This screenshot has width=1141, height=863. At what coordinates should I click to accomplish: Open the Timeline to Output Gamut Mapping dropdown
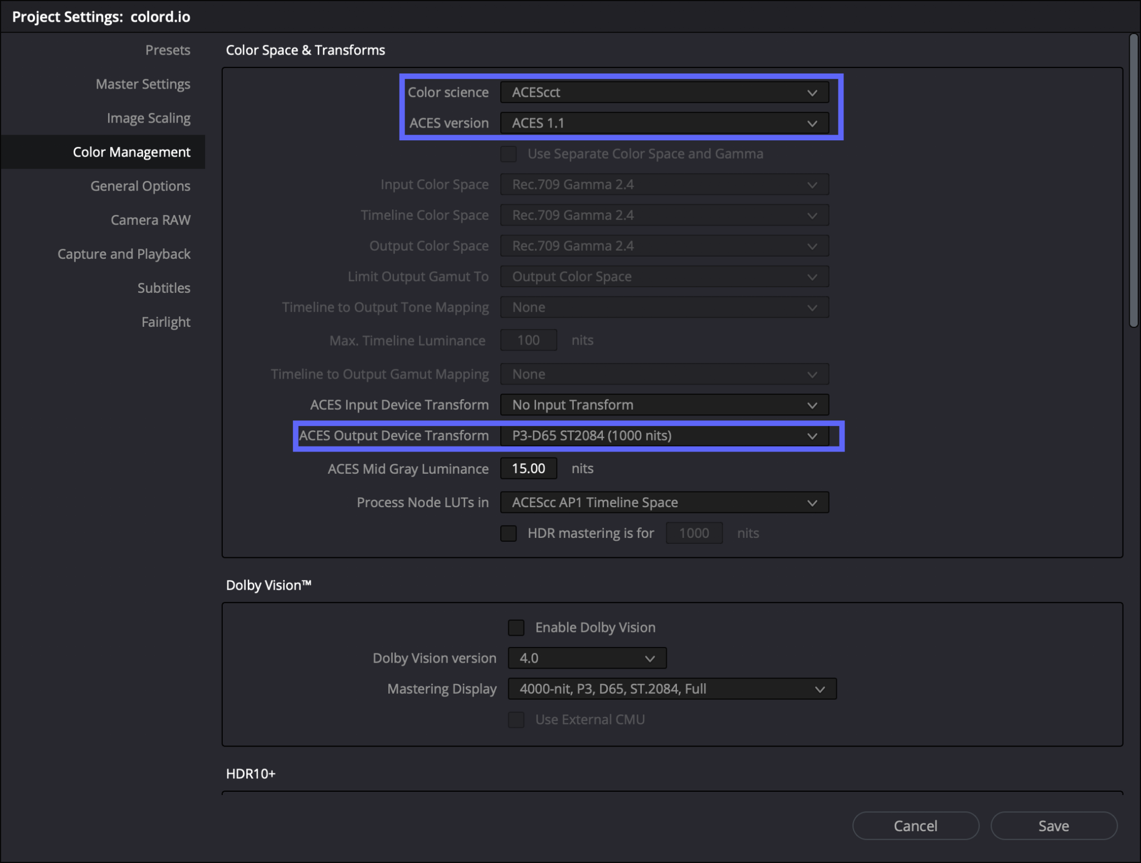[x=663, y=374]
